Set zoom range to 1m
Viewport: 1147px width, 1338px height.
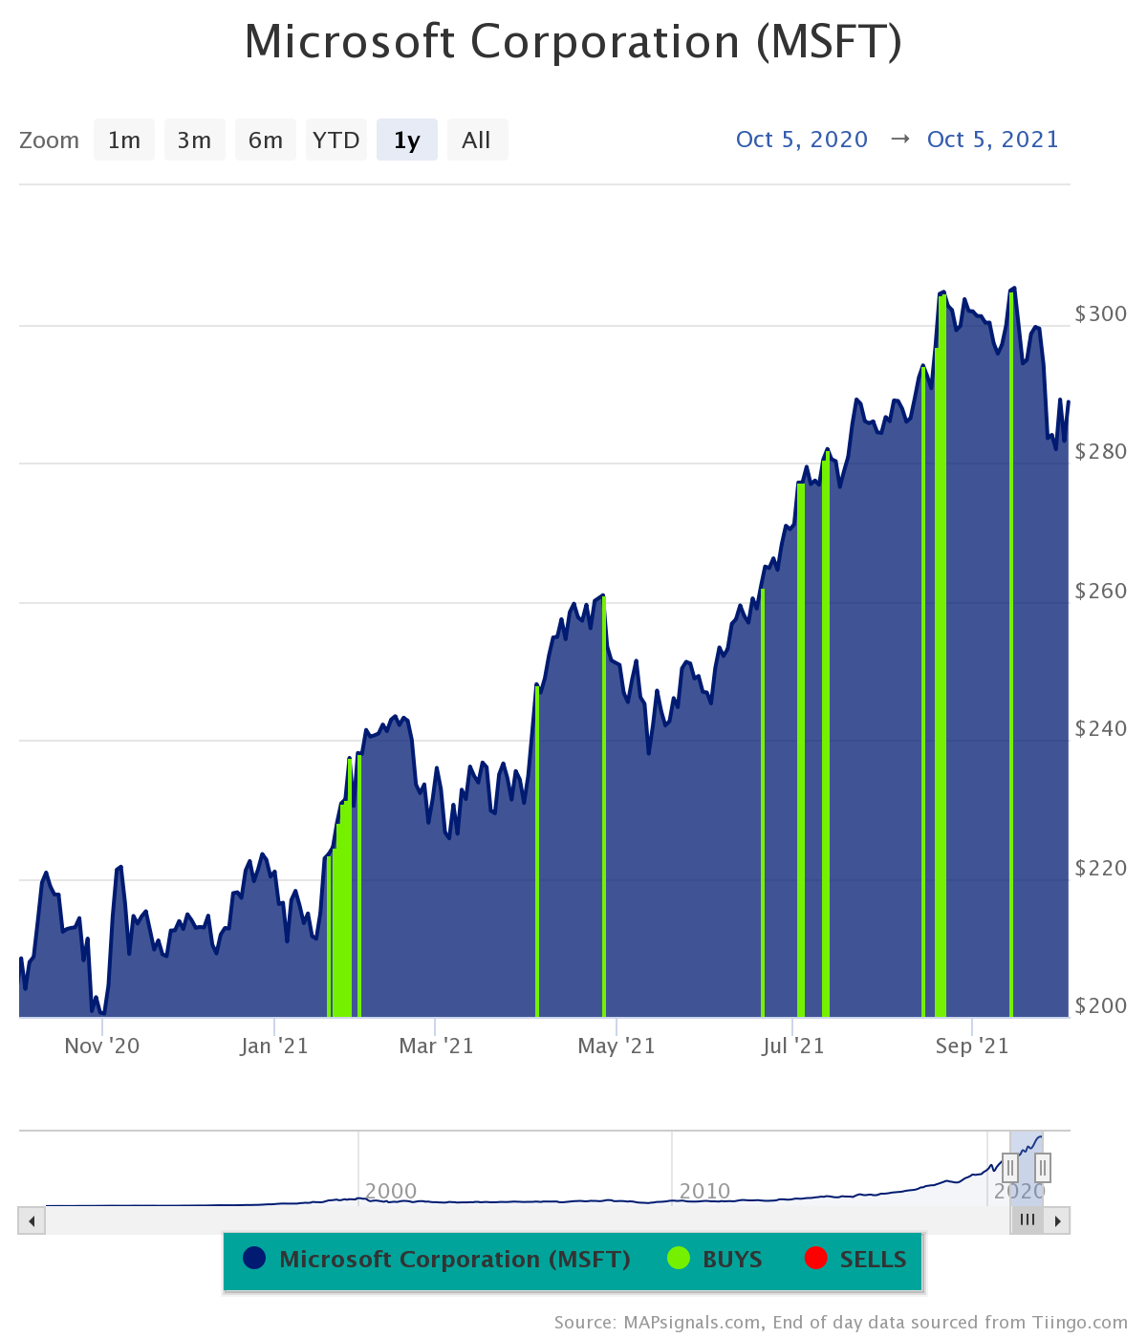point(124,140)
